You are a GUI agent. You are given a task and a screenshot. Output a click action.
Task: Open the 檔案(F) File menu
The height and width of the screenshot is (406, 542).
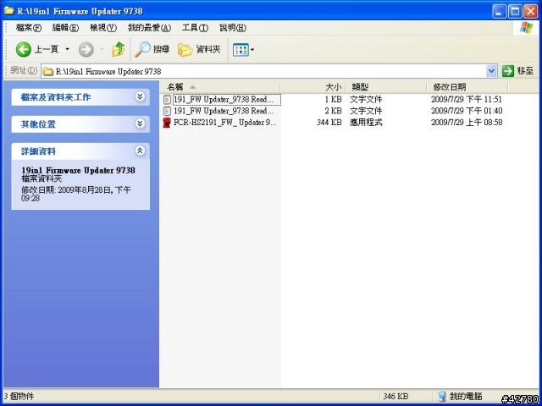(29, 28)
